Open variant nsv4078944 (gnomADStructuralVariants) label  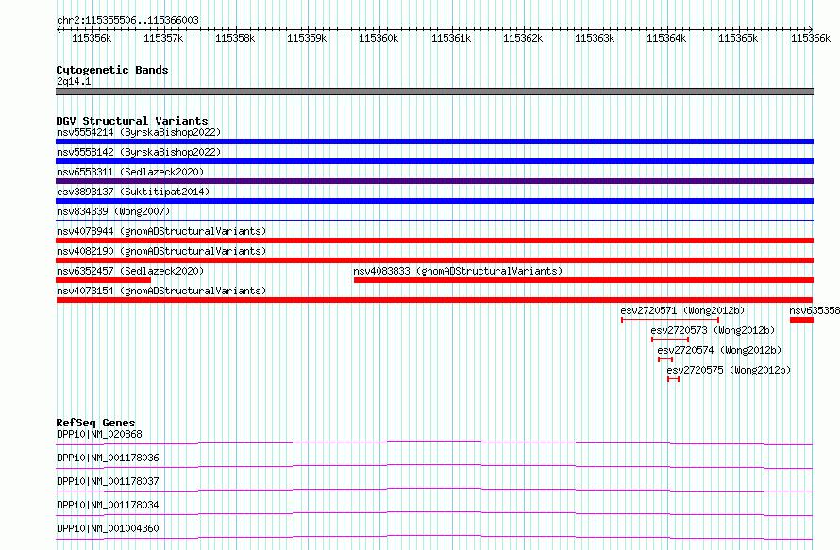[x=161, y=231]
